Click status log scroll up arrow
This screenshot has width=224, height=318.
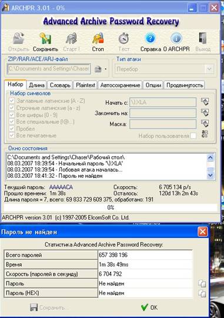(x=210, y=158)
